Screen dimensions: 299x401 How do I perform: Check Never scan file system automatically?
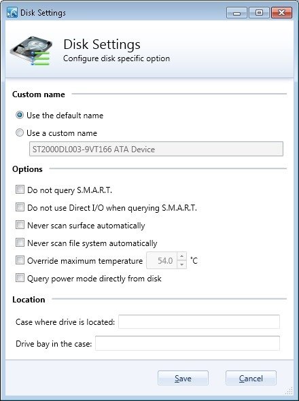pos(20,243)
